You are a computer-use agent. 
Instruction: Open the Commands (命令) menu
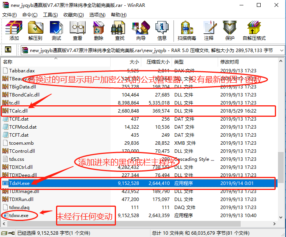(30, 15)
